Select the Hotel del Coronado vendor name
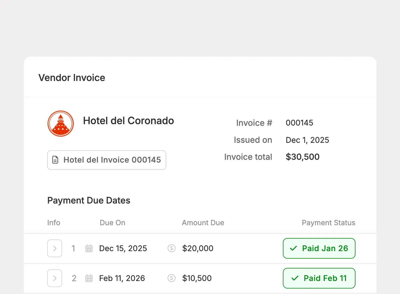 [x=128, y=121]
